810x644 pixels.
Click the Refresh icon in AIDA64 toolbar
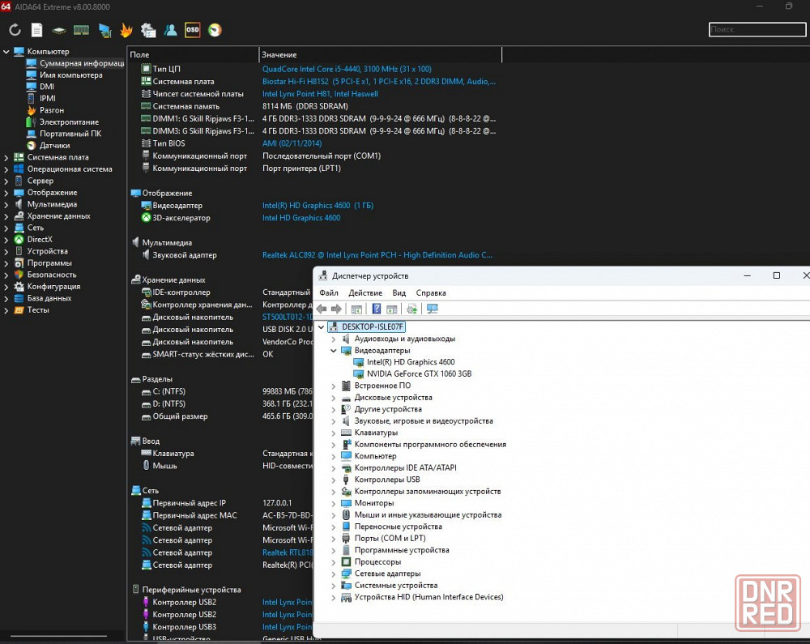pos(15,30)
